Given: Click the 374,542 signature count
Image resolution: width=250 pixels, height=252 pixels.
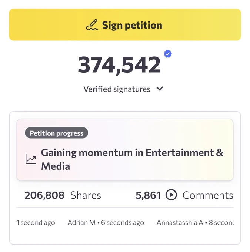Looking at the screenshot, I should coord(119,65).
